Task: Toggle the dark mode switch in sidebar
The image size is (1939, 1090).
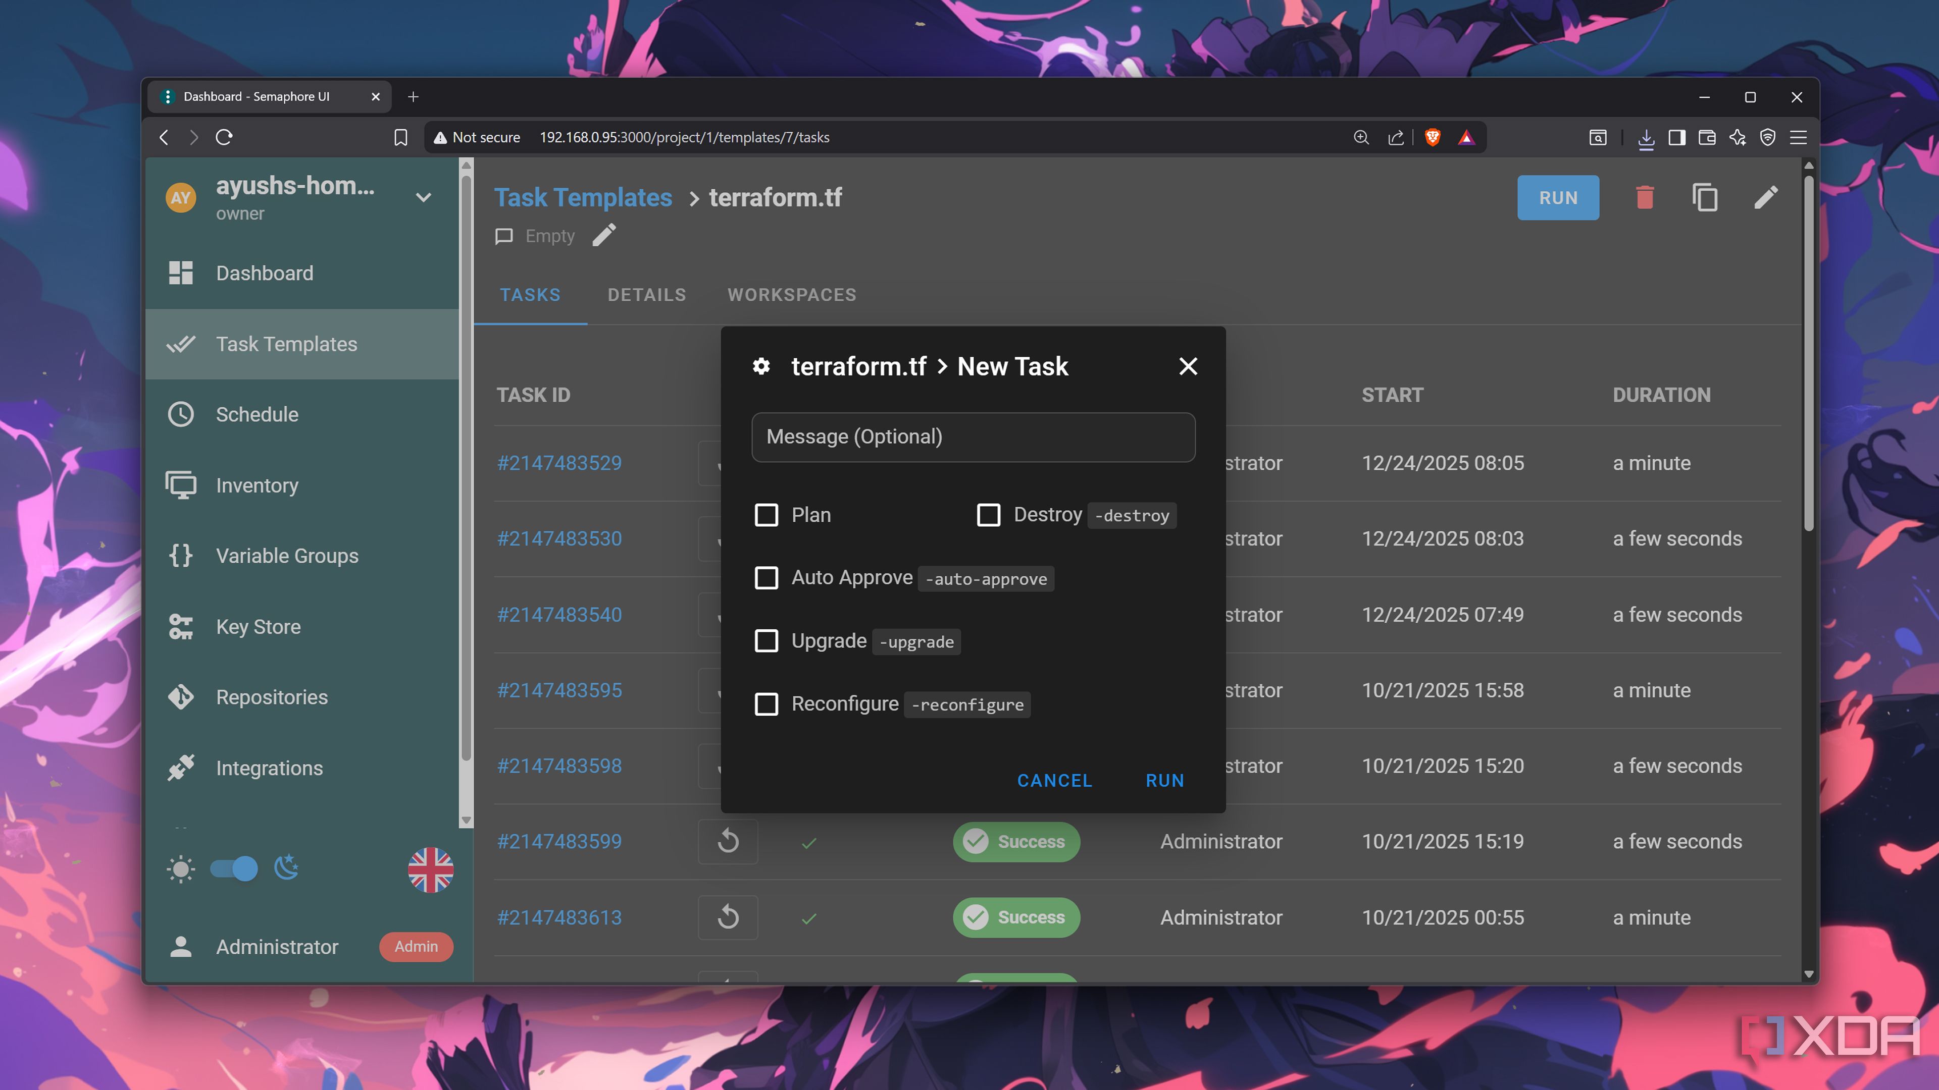Action: pyautogui.click(x=233, y=869)
